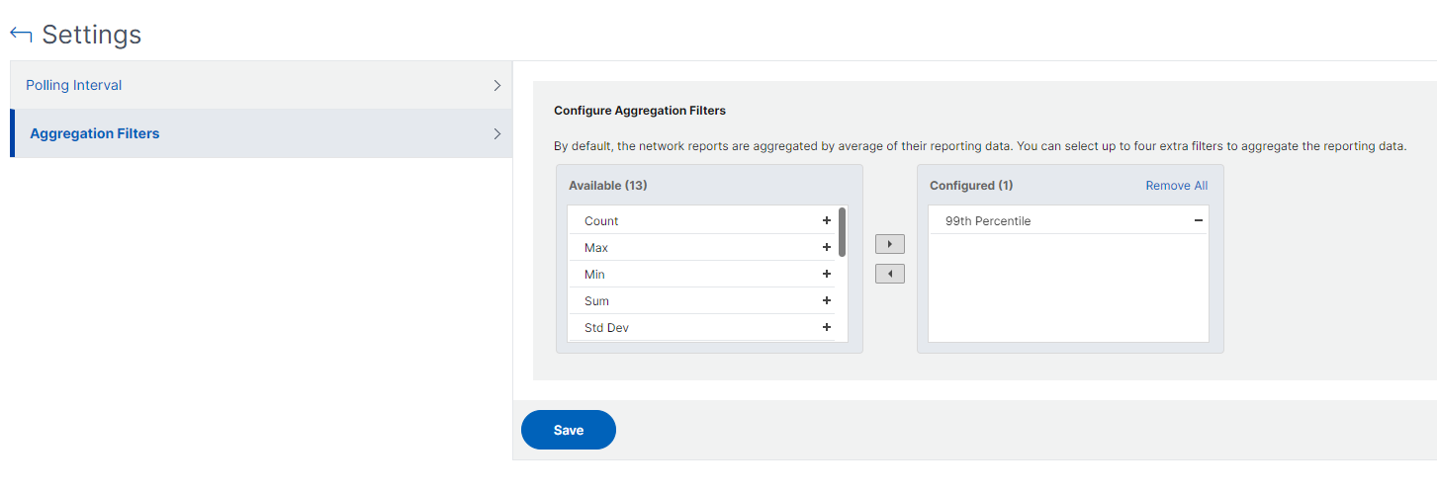Viewport: 1437px width, 491px height.
Task: Click the Available list scrollbar
Action: (x=842, y=232)
